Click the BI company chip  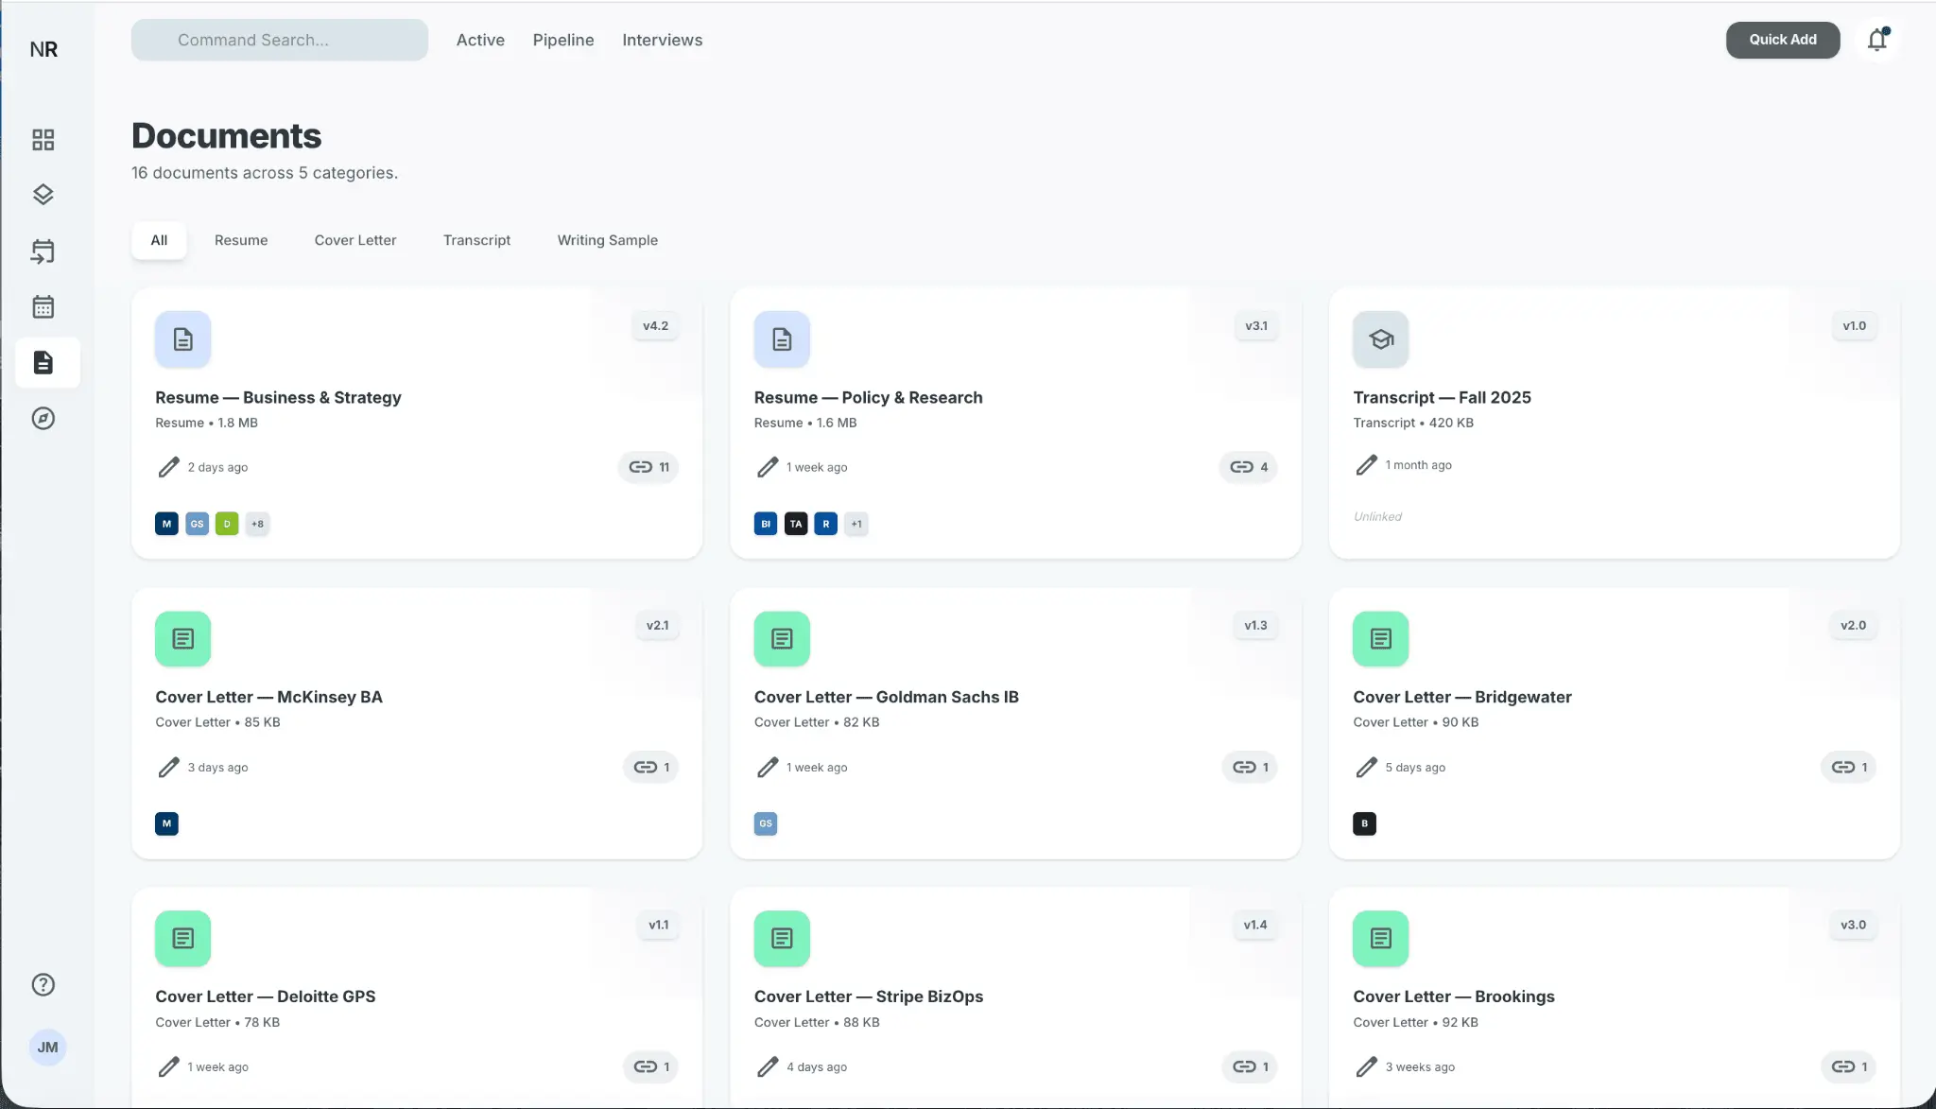[766, 524]
